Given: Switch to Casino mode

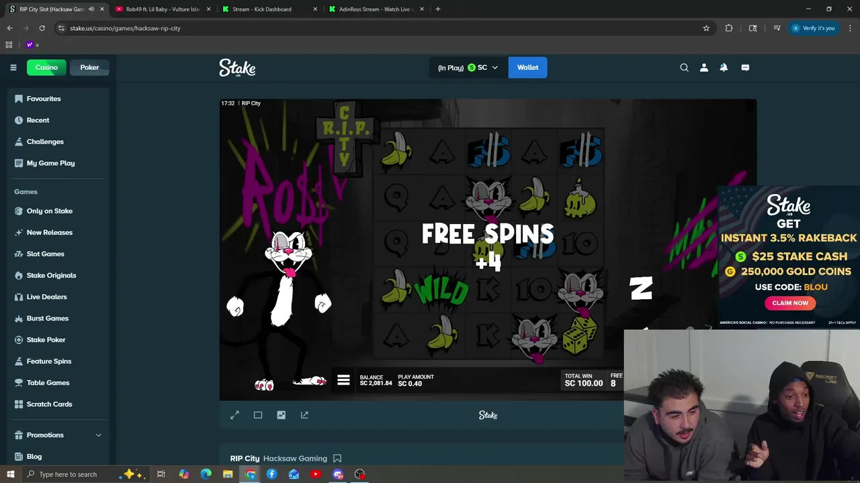Looking at the screenshot, I should click(x=46, y=67).
